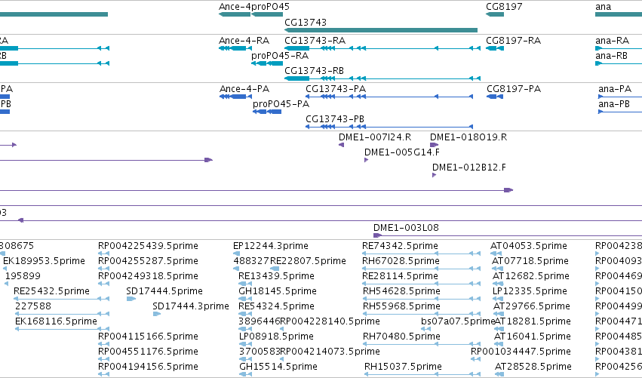Select the CG13743-RA transcript label

point(315,41)
